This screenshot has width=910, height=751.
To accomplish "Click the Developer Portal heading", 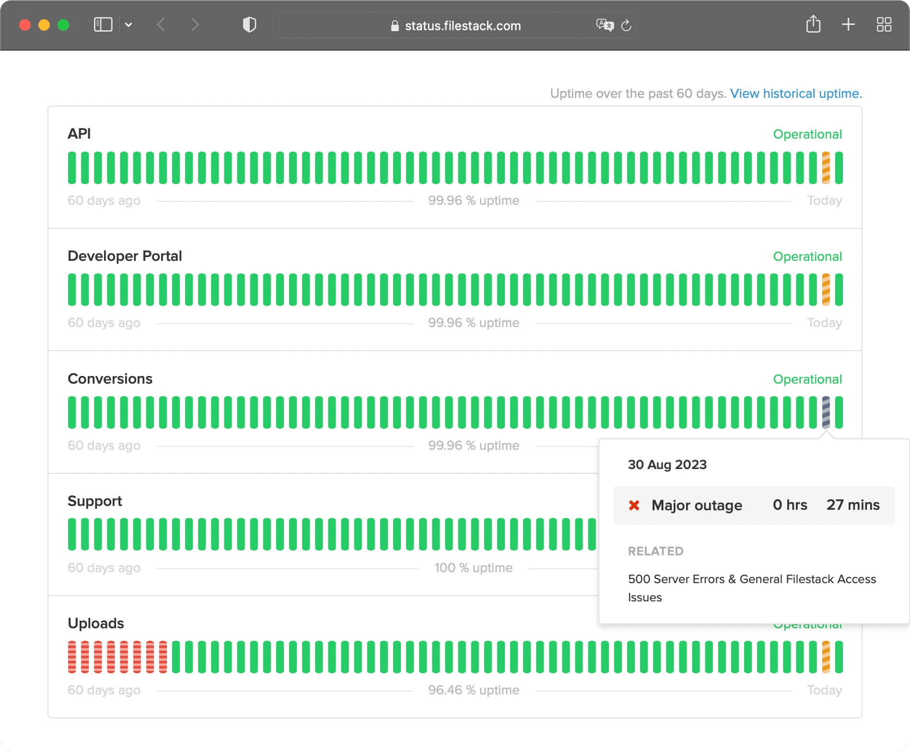I will (x=125, y=256).
